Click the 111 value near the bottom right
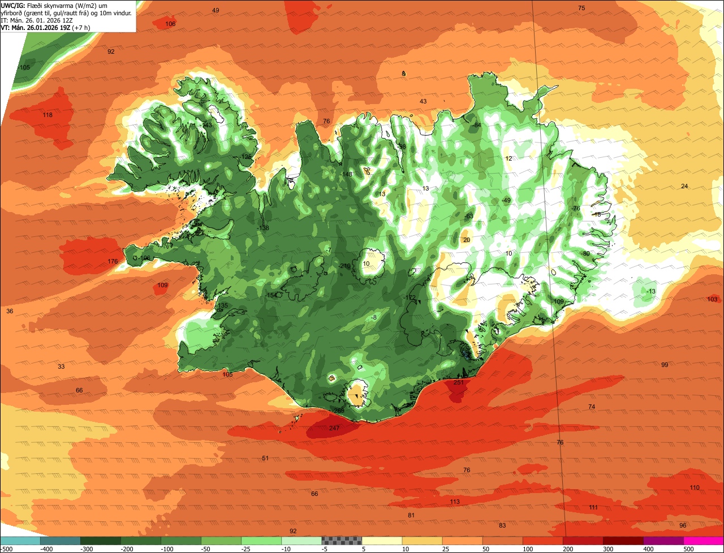 (593, 508)
